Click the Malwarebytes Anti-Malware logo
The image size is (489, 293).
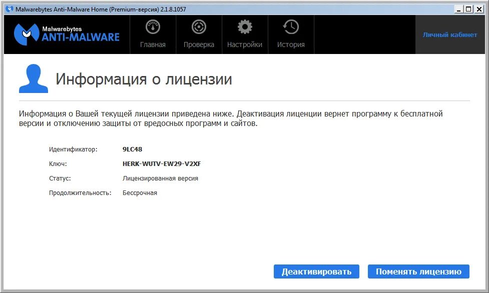67,34
